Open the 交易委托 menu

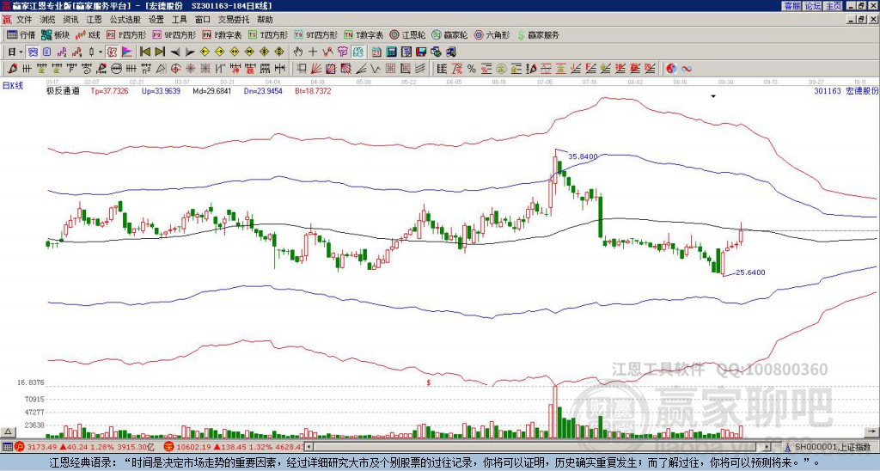click(234, 20)
